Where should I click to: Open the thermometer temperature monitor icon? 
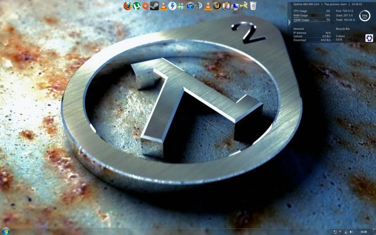click(x=226, y=6)
